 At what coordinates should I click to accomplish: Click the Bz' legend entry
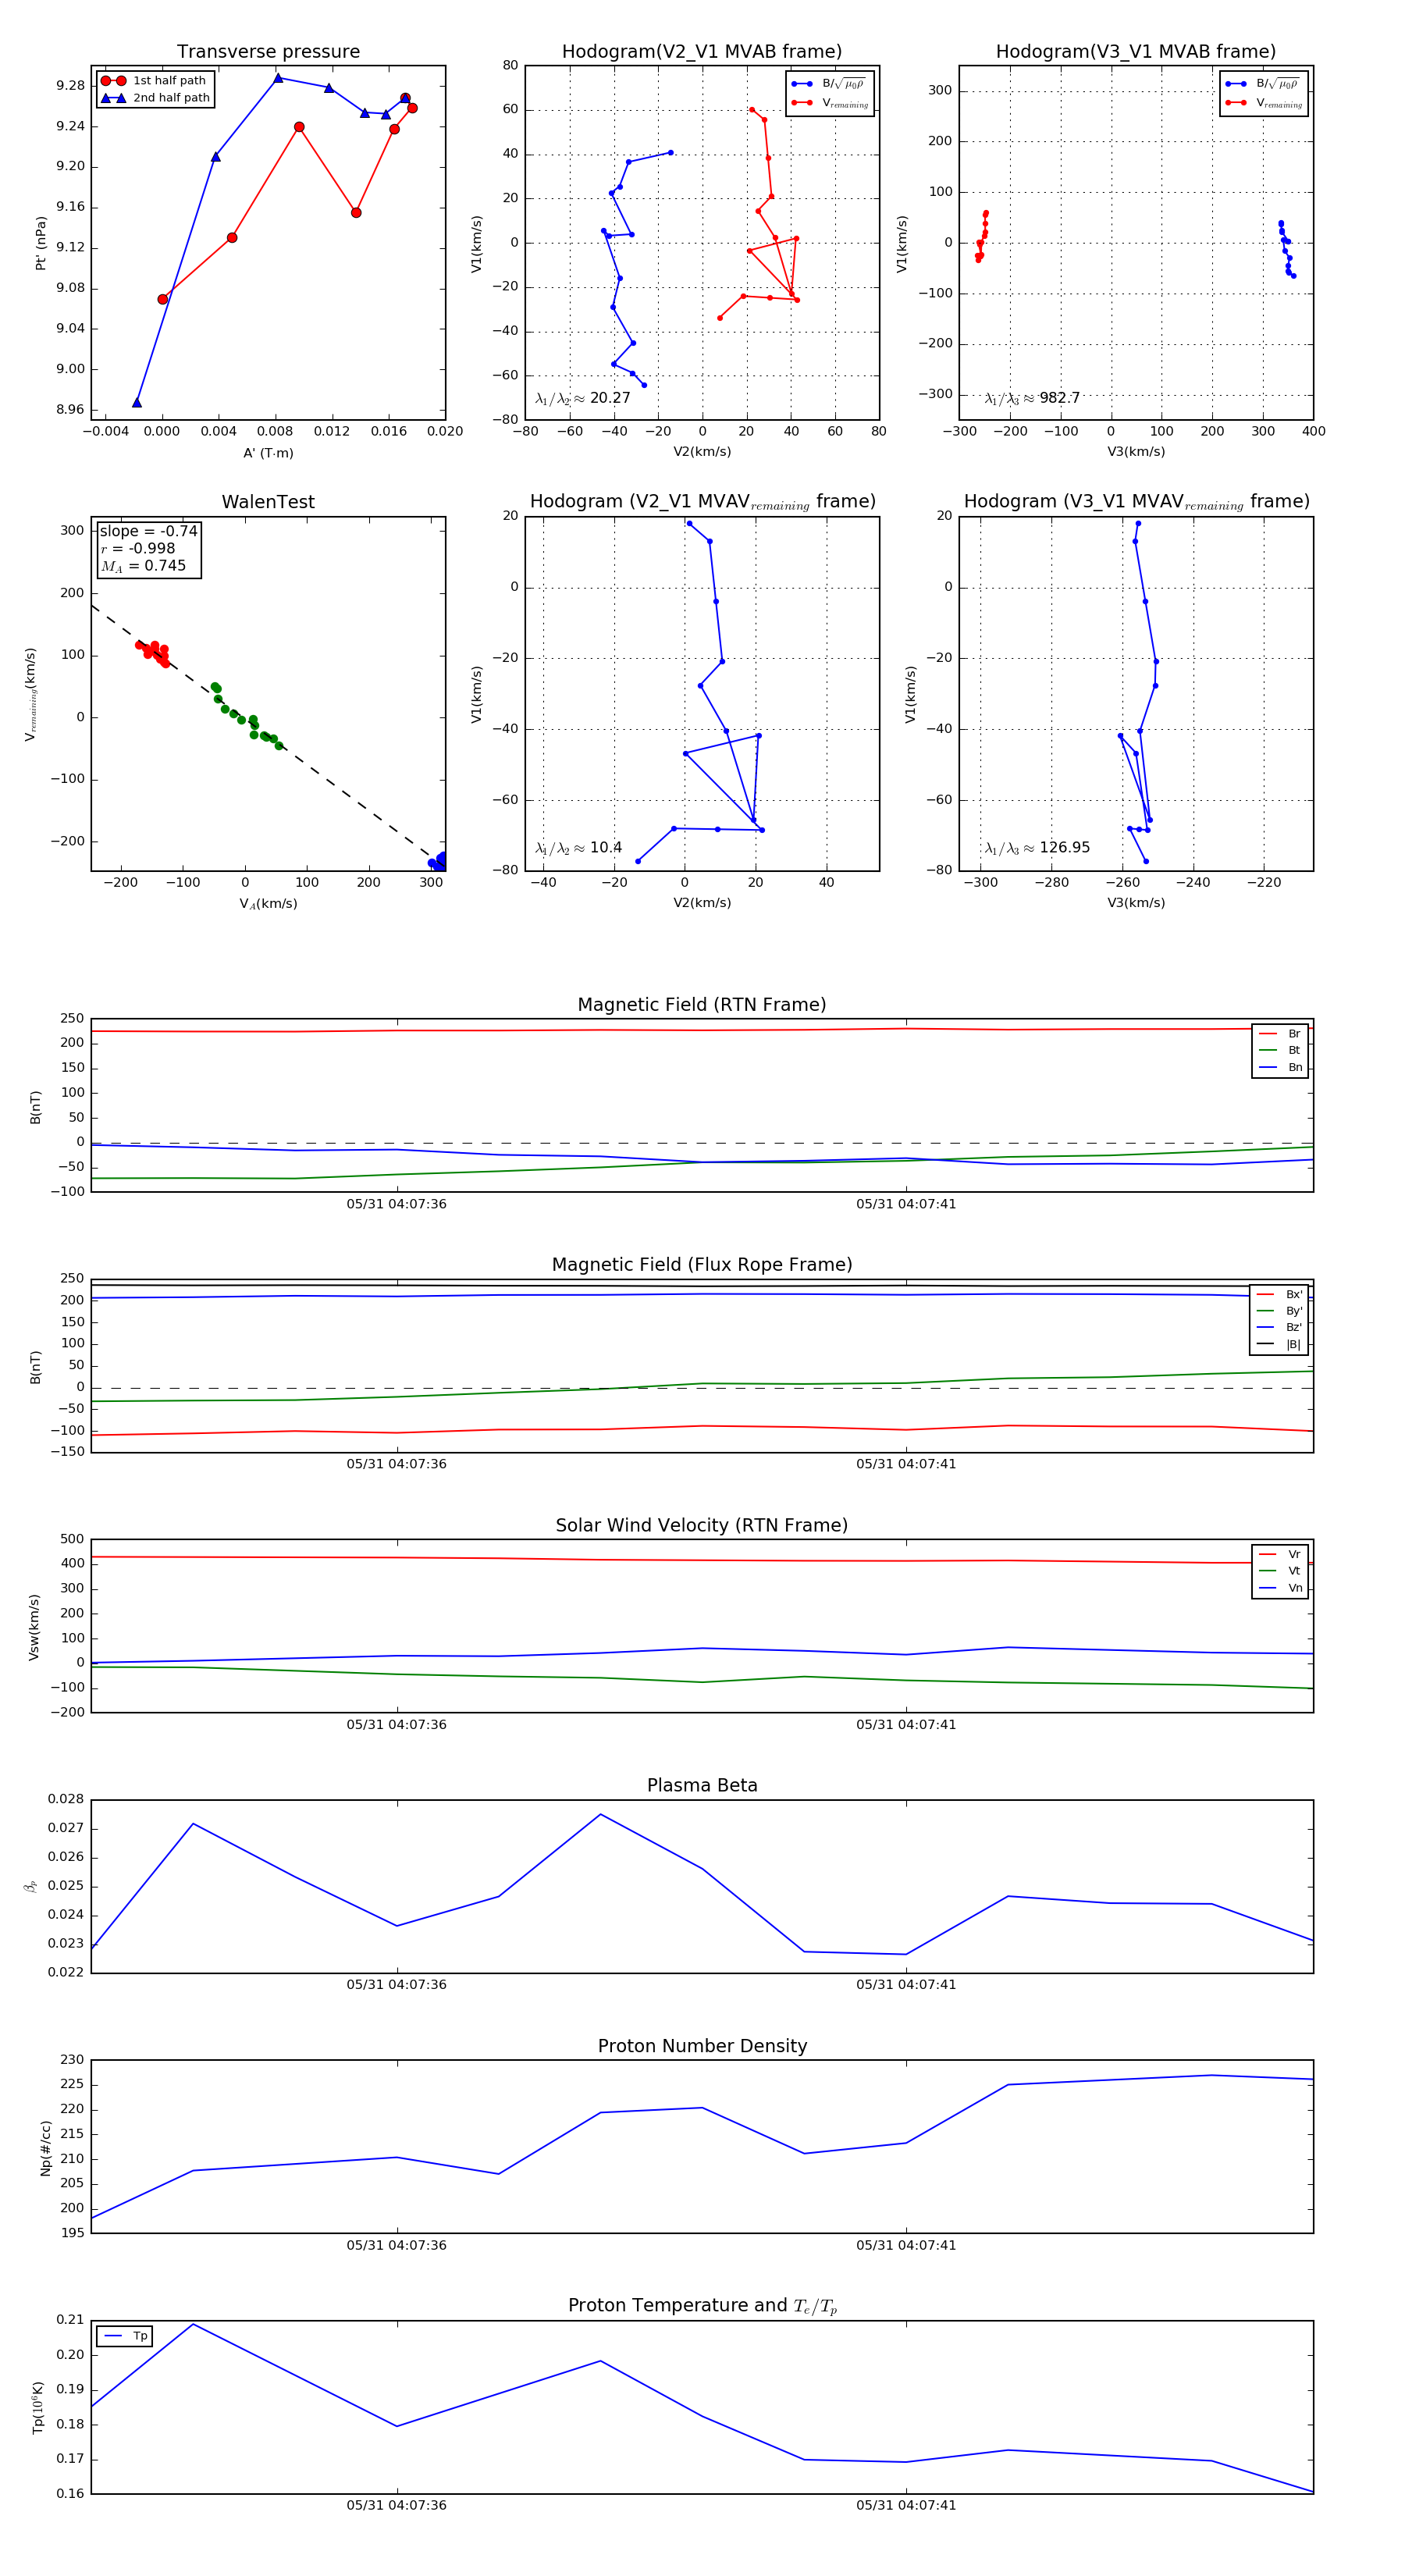pos(1281,1327)
